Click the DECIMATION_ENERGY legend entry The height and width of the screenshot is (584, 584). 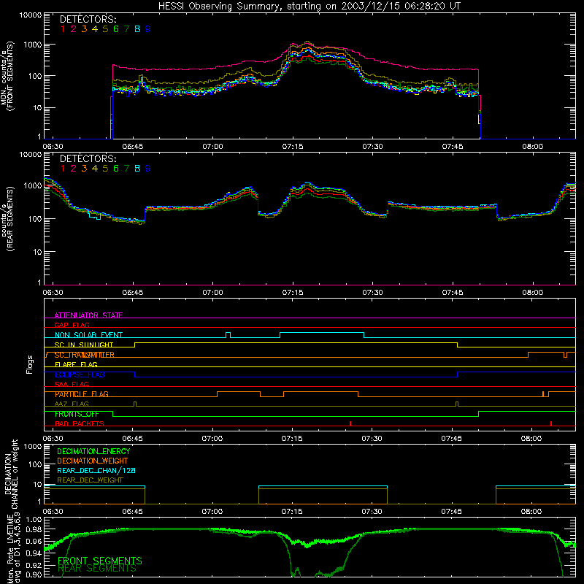93,451
